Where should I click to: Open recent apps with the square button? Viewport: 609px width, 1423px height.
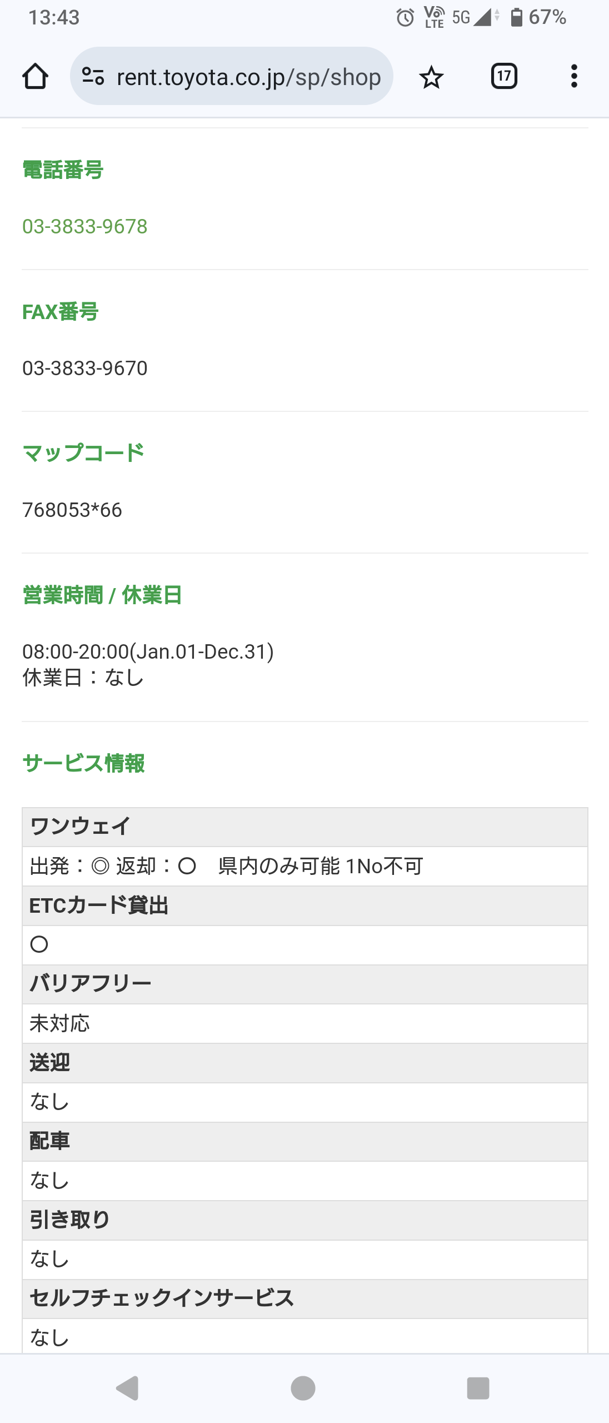478,1388
